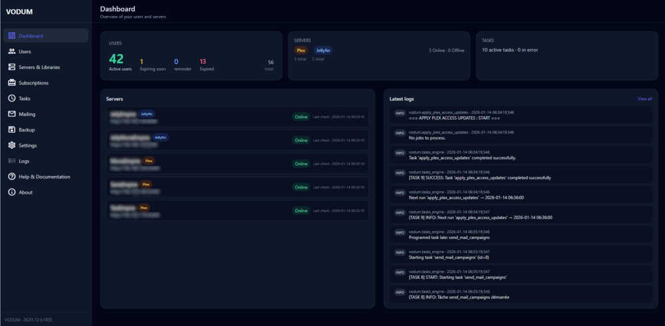
Task: Click the Logs icon in sidebar
Action: click(x=12, y=161)
